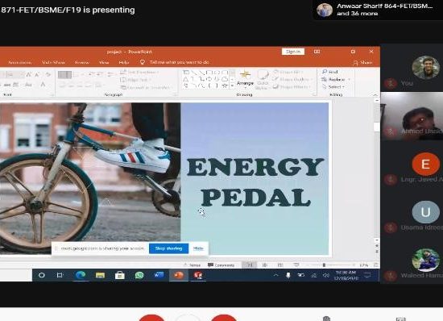
Task: Hide the screen sharing notification
Action: 198,248
